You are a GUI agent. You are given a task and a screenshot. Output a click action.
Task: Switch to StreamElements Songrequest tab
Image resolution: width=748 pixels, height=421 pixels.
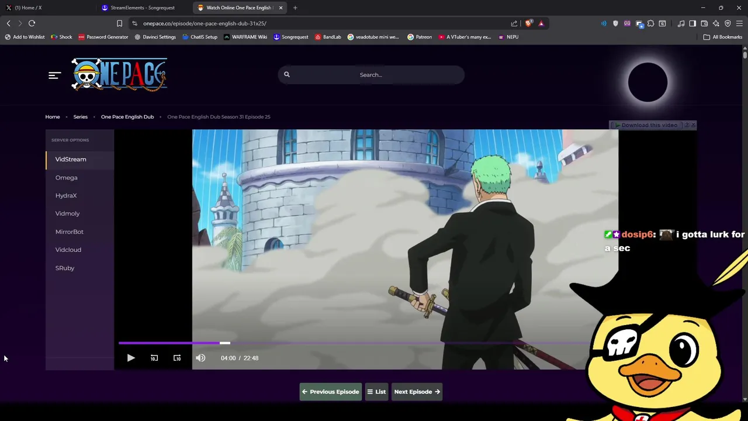[143, 8]
